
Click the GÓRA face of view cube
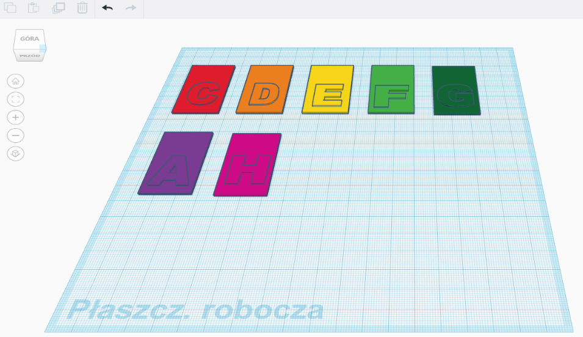pos(29,38)
